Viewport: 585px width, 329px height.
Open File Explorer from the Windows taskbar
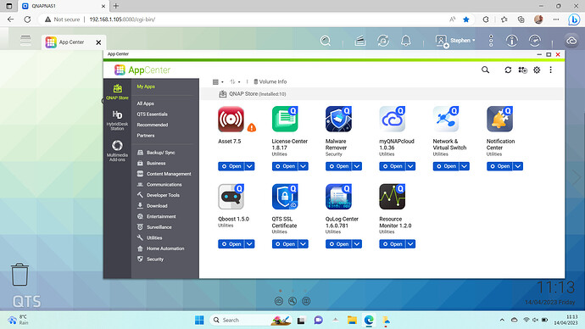pyautogui.click(x=352, y=320)
